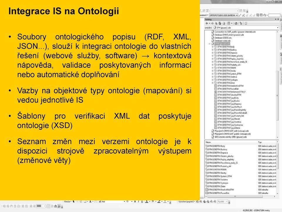
Task: Collapse the DTM (gisuser).sde tree node
Action: [x=209, y=44]
